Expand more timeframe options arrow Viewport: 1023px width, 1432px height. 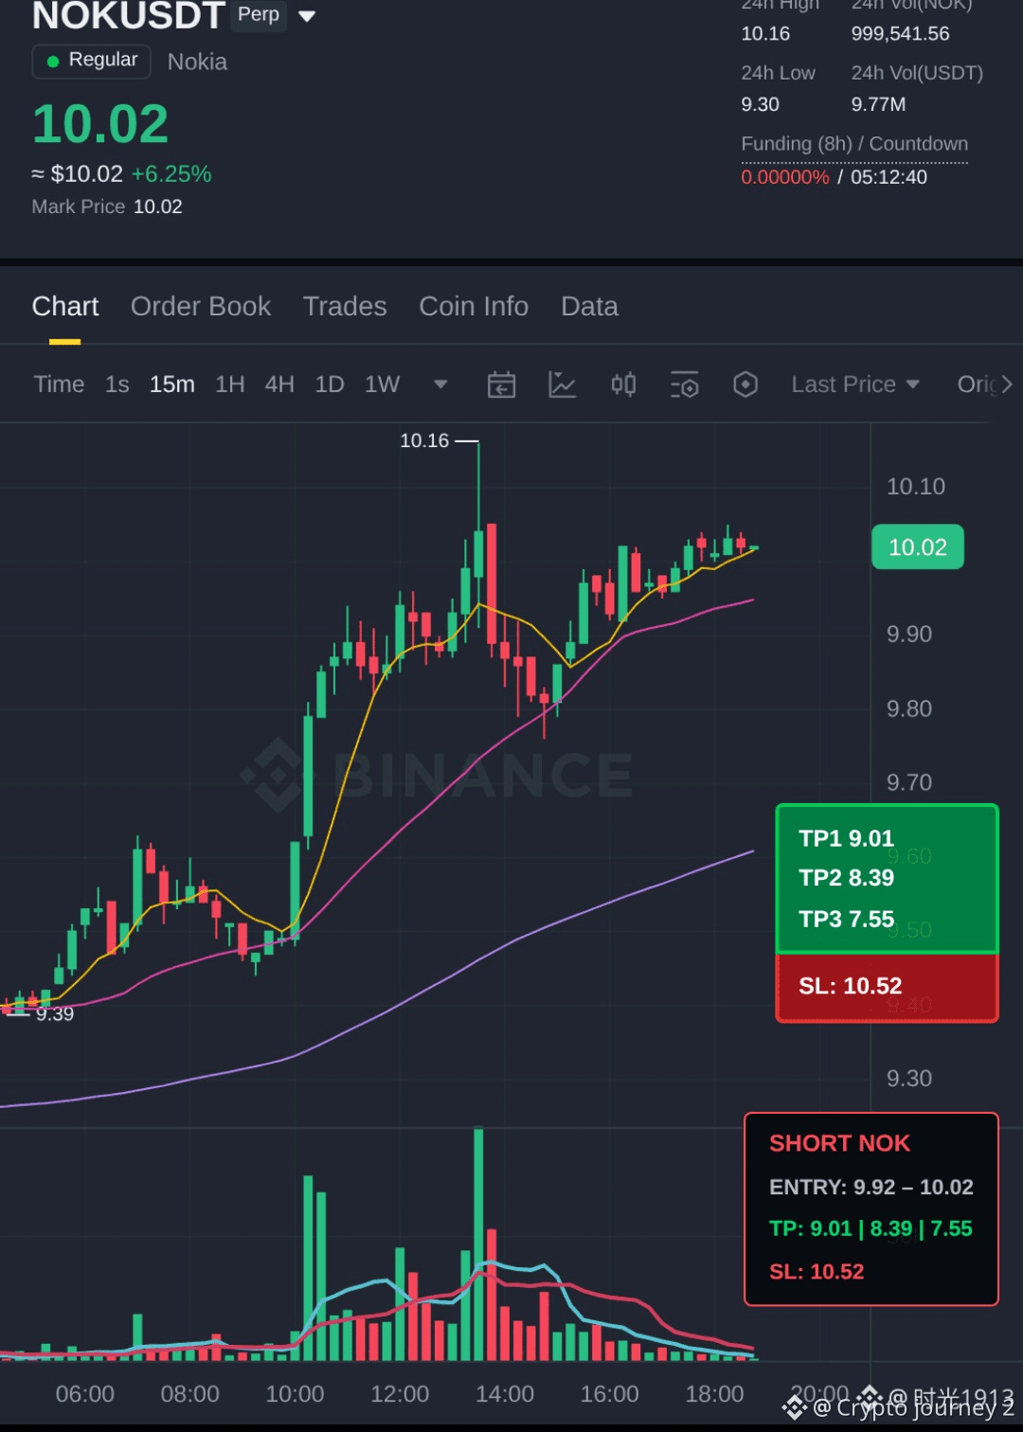440,385
